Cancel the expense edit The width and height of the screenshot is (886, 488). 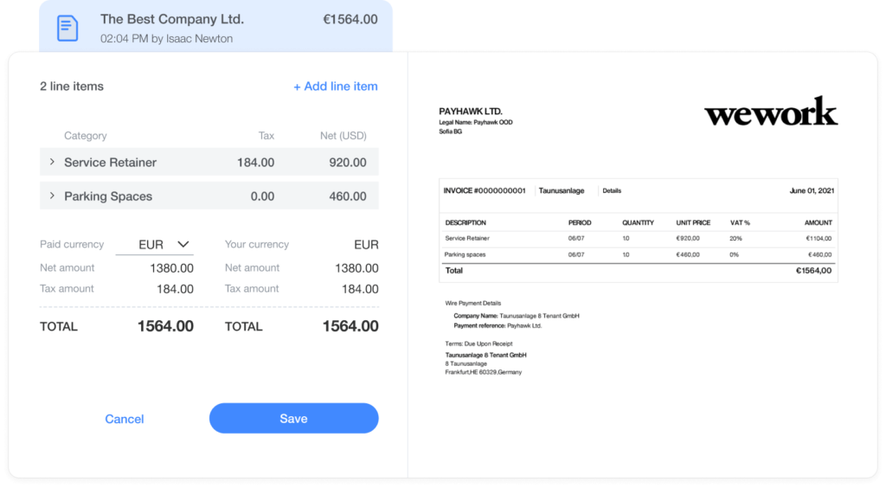click(125, 419)
